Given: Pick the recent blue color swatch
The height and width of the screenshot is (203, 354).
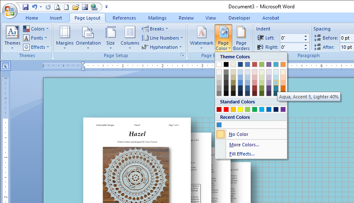Looking at the screenshot, I should coord(219,125).
